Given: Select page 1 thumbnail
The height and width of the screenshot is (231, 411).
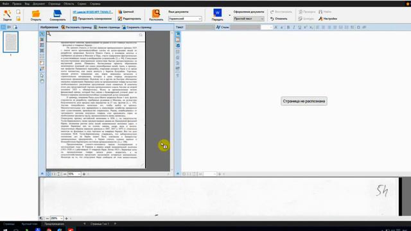Looking at the screenshot, I should pyautogui.click(x=10, y=42).
